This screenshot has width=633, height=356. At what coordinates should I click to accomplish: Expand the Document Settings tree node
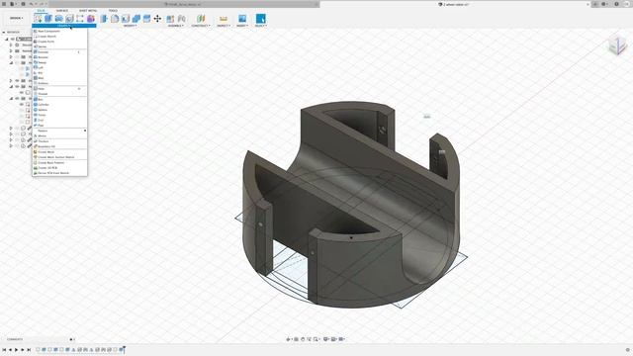tap(11, 45)
